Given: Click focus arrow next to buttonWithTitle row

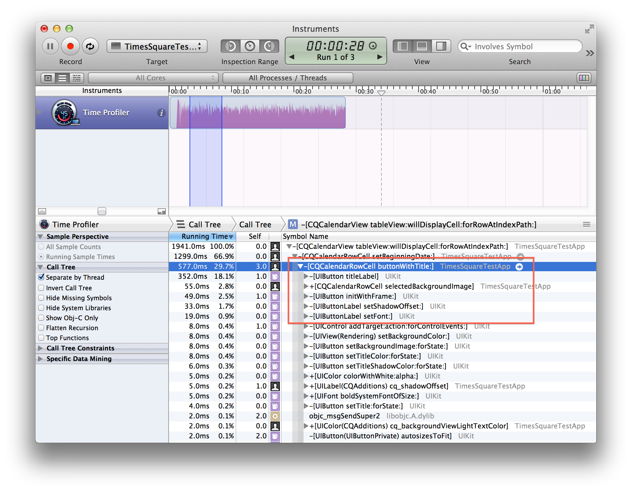Looking at the screenshot, I should pyautogui.click(x=519, y=267).
